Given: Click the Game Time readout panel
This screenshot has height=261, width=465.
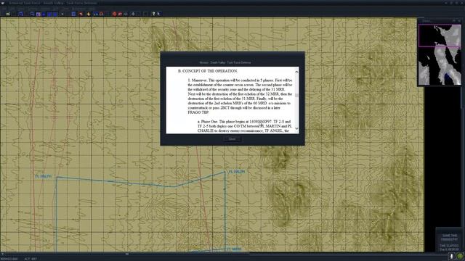Looking at the screenshot, I should coord(449,240).
